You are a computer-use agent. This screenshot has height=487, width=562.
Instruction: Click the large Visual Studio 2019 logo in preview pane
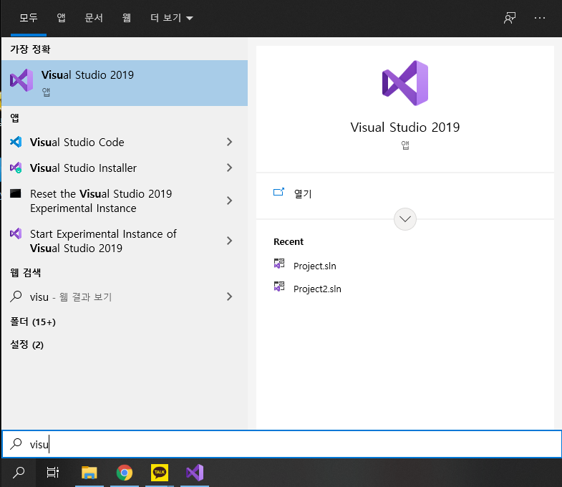tap(405, 83)
